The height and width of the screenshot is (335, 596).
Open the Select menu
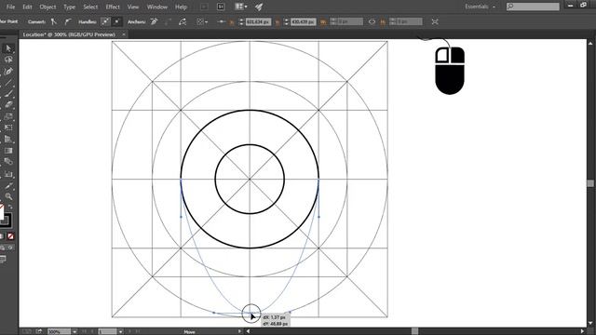click(90, 7)
